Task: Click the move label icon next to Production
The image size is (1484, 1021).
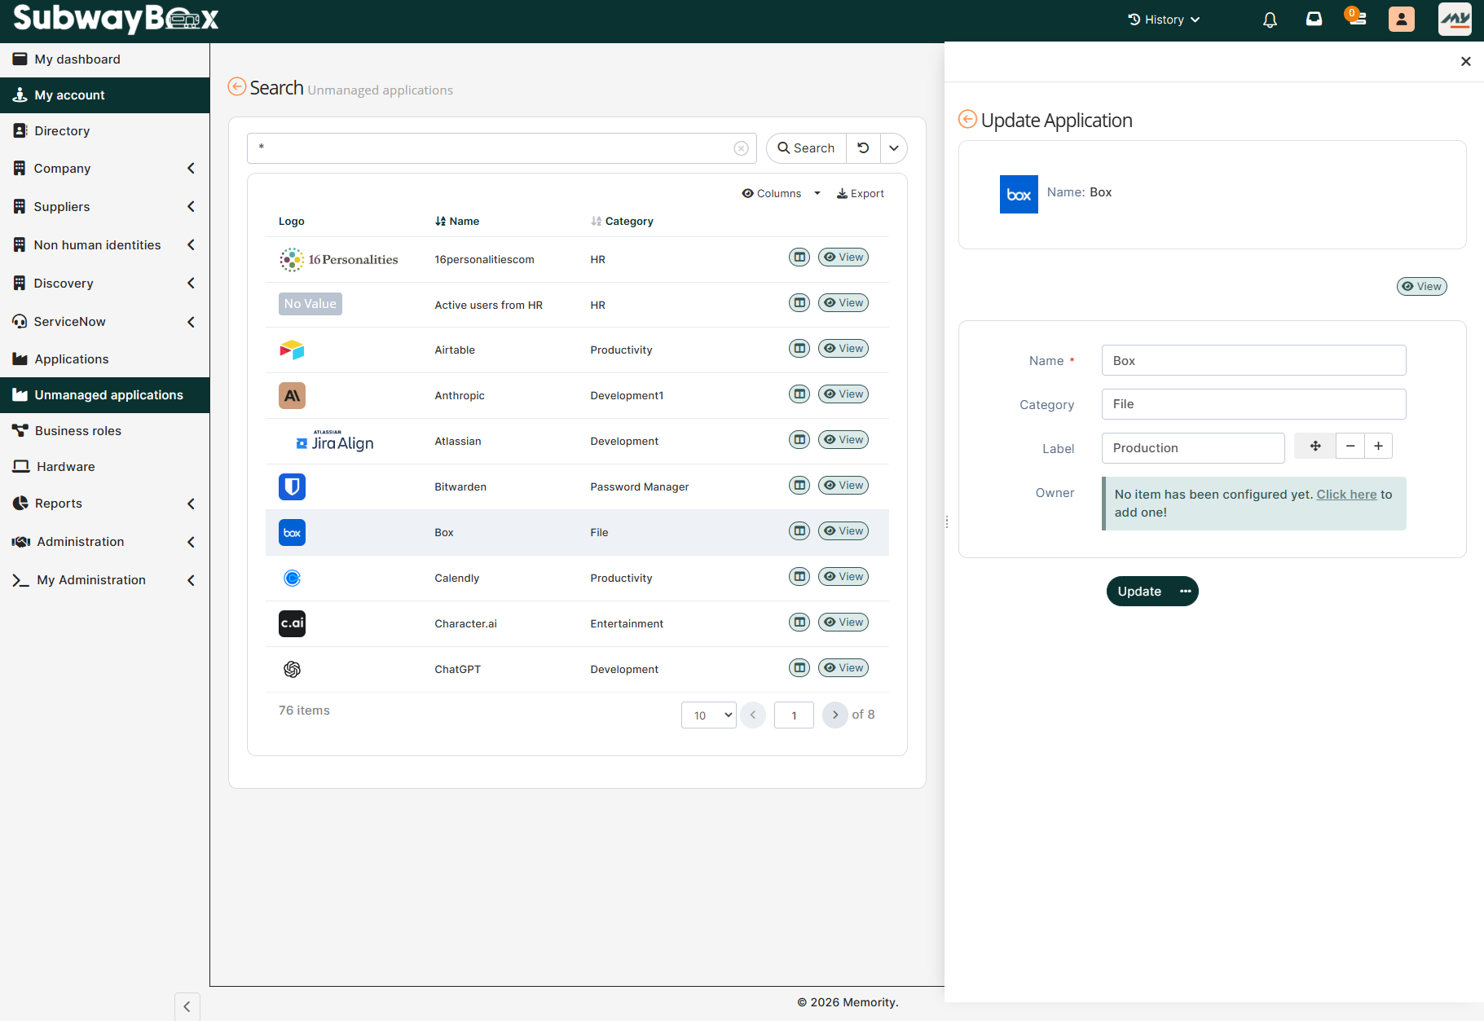Action: [x=1314, y=446]
